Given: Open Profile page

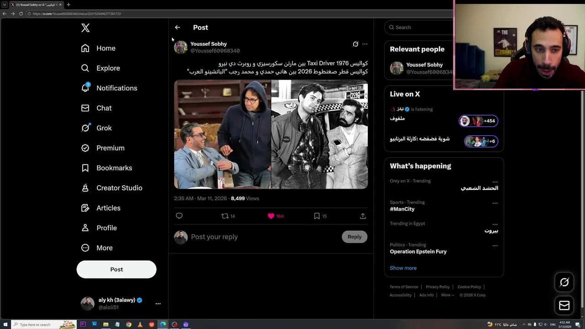Looking at the screenshot, I should click(99, 228).
